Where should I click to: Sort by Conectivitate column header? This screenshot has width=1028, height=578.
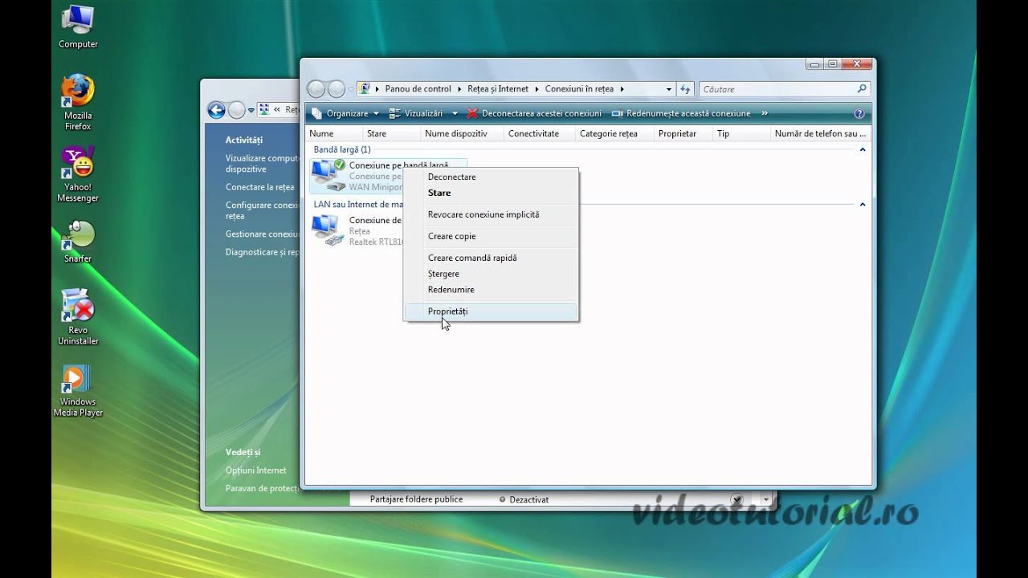[x=540, y=133]
